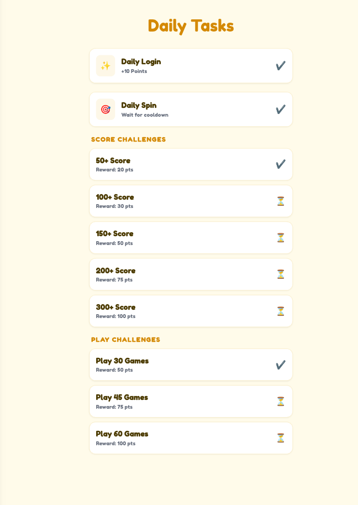Click the hourglass icon on 150+ Score

281,238
